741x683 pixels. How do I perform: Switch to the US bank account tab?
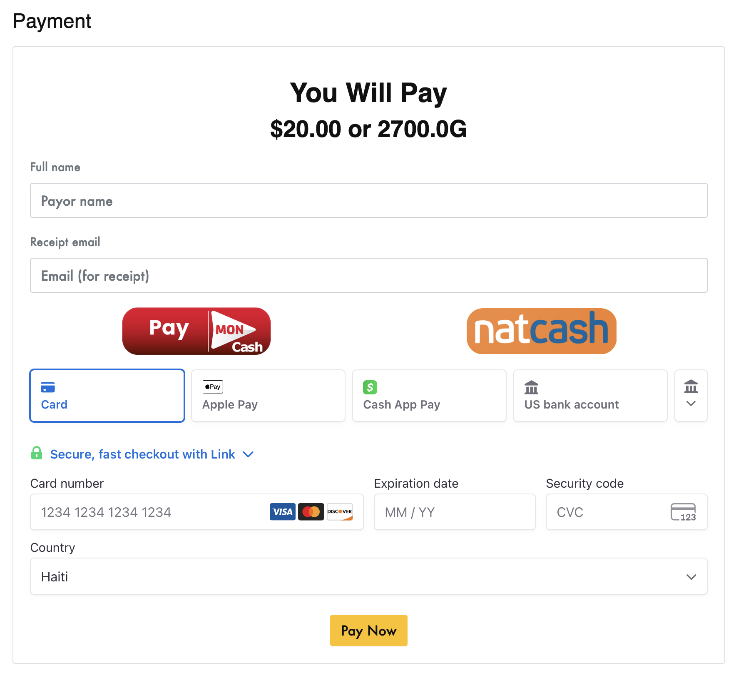590,395
